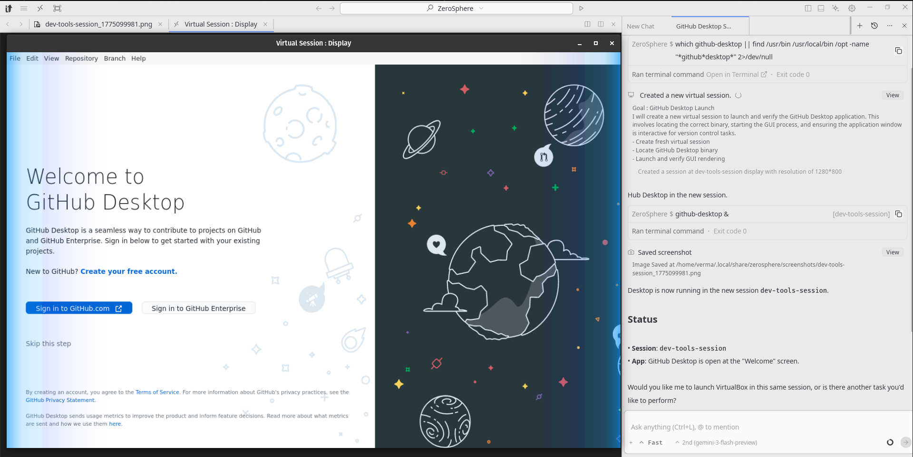Viewport: 913px width, 457px height.
Task: Open the File menu in GitHub Desktop
Action: [x=15, y=58]
